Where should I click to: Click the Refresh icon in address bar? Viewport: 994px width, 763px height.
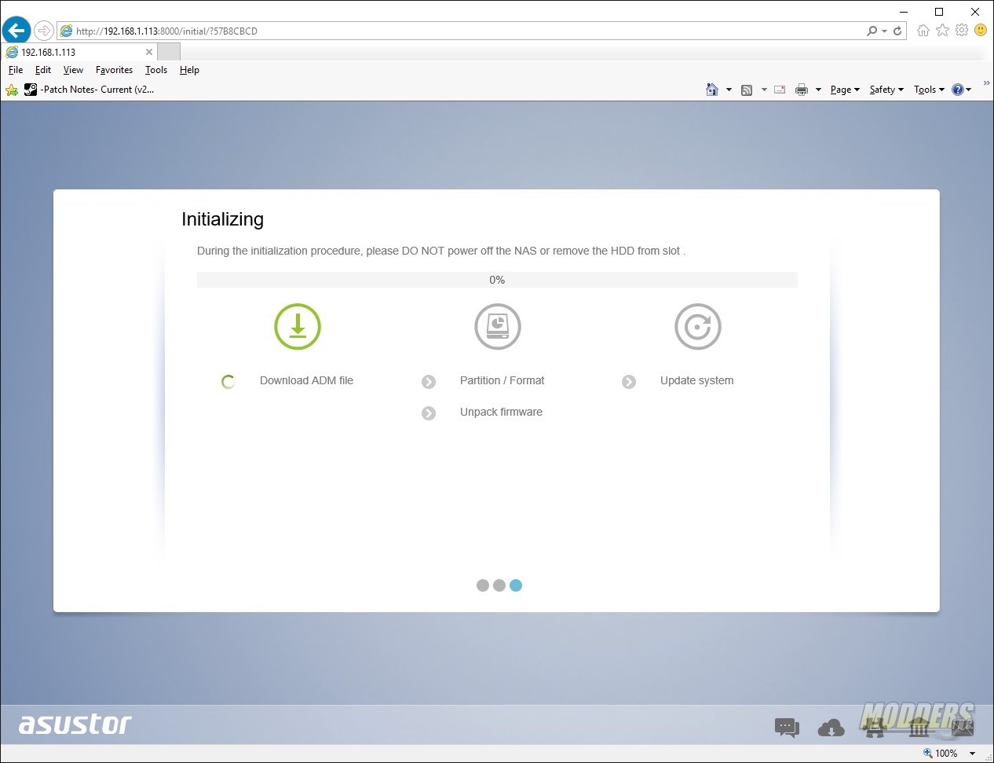(897, 31)
